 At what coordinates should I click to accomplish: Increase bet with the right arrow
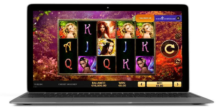(x=178, y=84)
